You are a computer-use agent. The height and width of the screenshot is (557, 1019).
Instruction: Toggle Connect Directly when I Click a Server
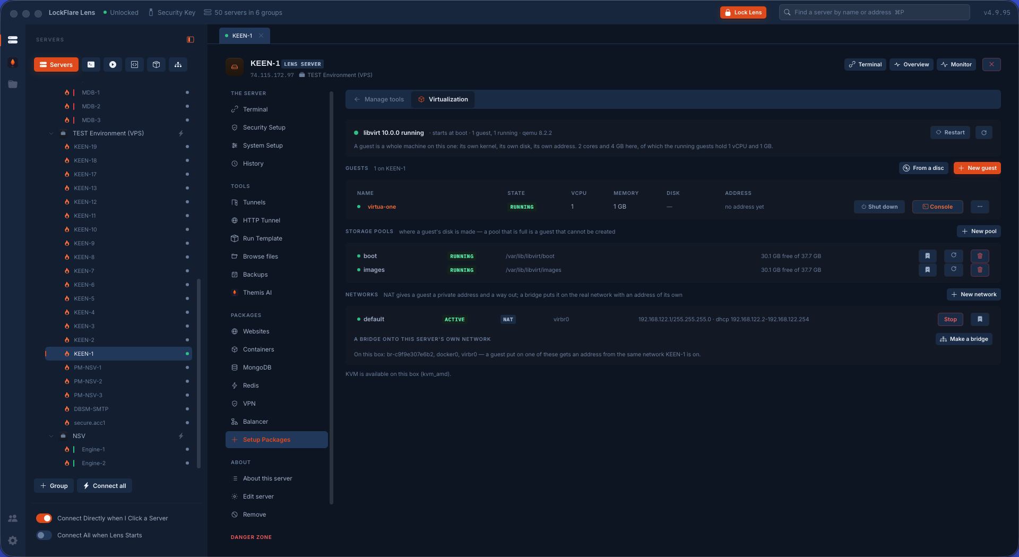[x=44, y=518]
